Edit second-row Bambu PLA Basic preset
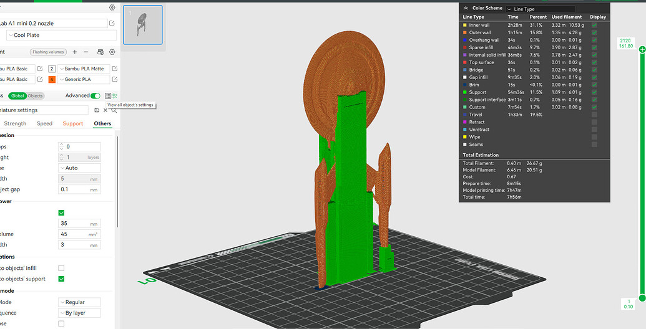646x329 pixels. click(40, 79)
